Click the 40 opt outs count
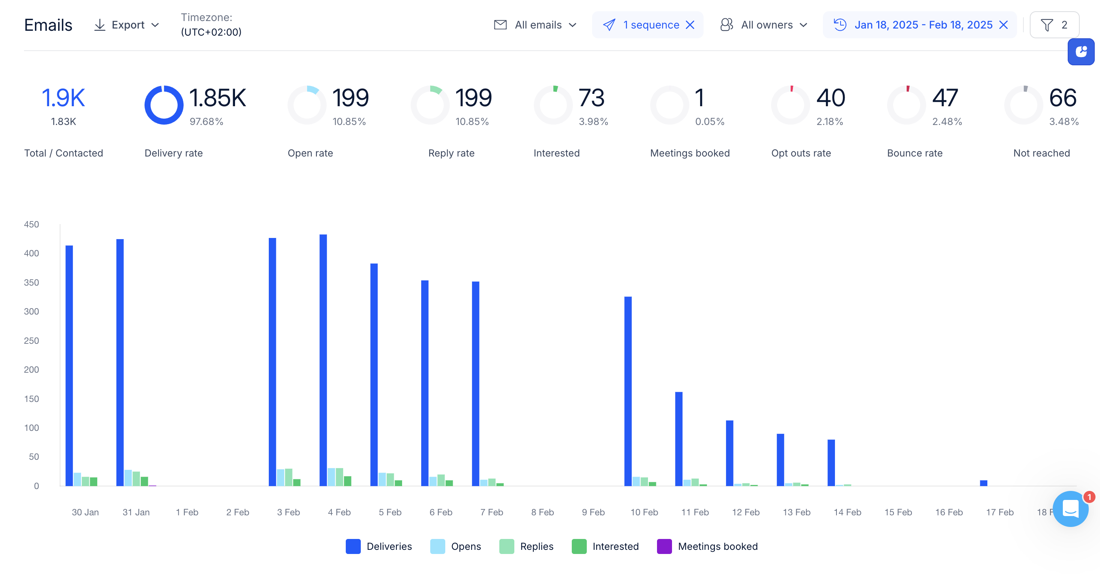The image size is (1100, 587). (830, 98)
